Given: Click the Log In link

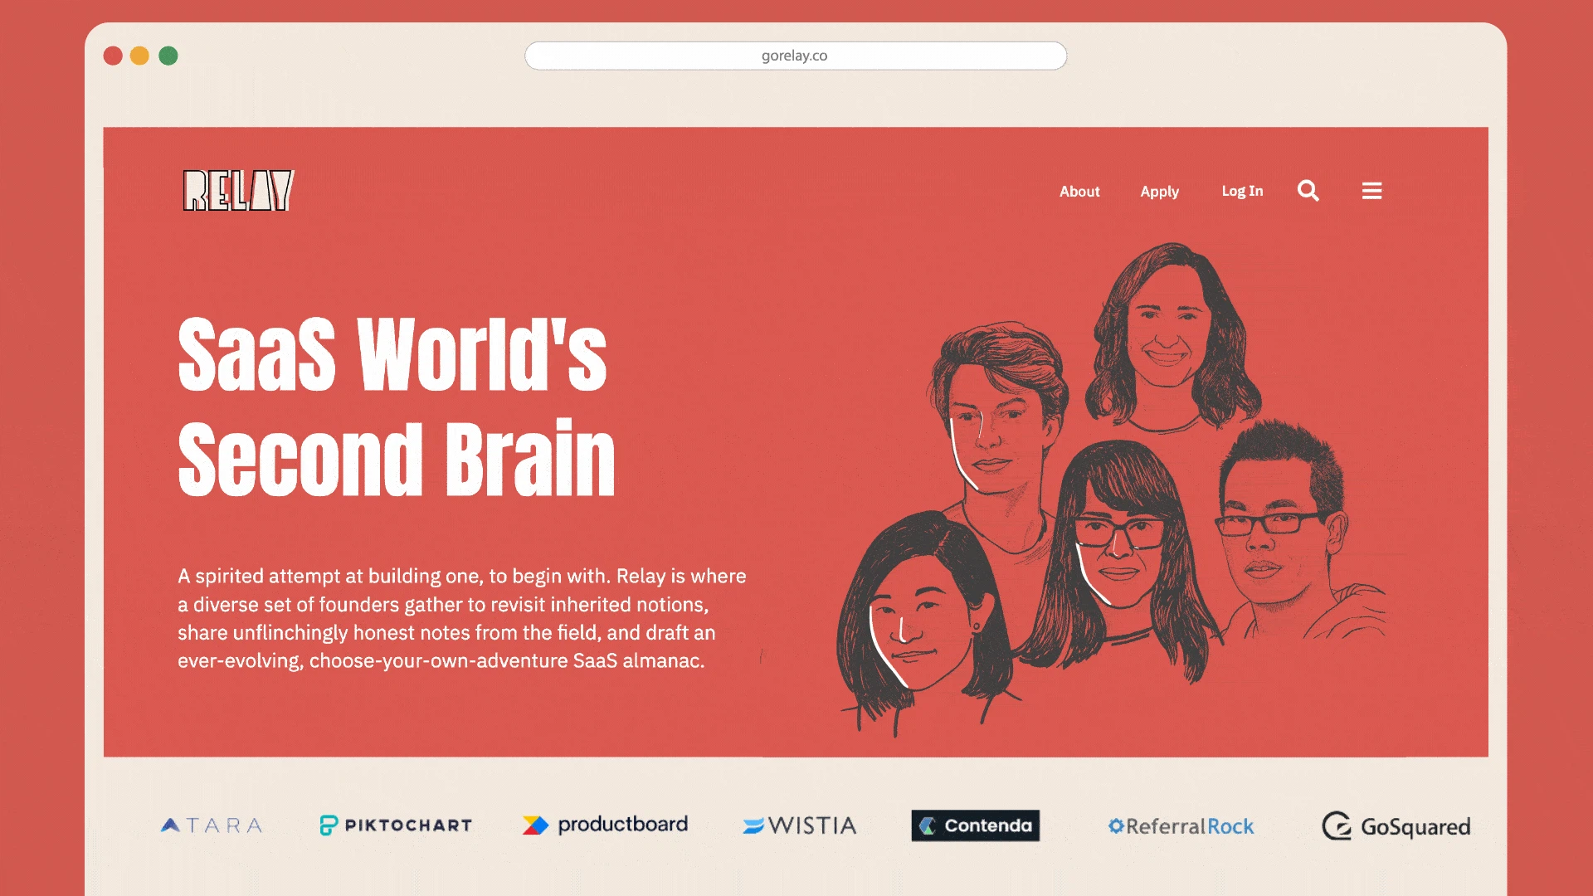Looking at the screenshot, I should click(1241, 191).
